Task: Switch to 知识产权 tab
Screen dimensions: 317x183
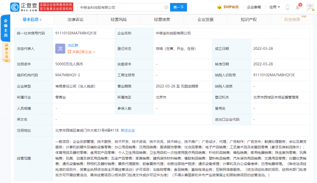Action: 249,20
